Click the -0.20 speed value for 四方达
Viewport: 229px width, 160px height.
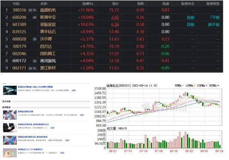[x=165, y=46]
